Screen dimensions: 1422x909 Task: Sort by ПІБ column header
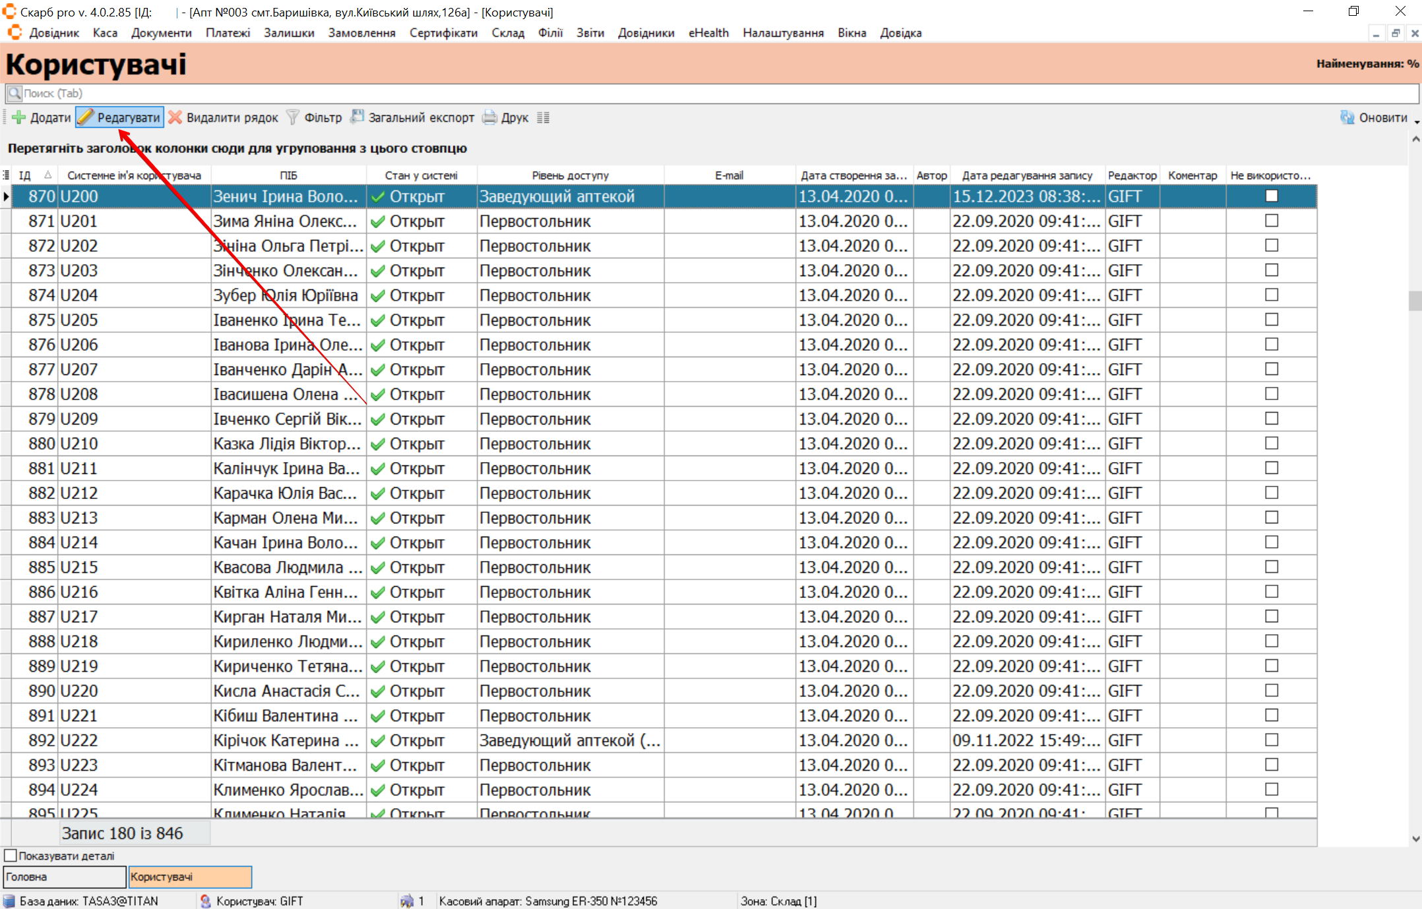tap(288, 175)
